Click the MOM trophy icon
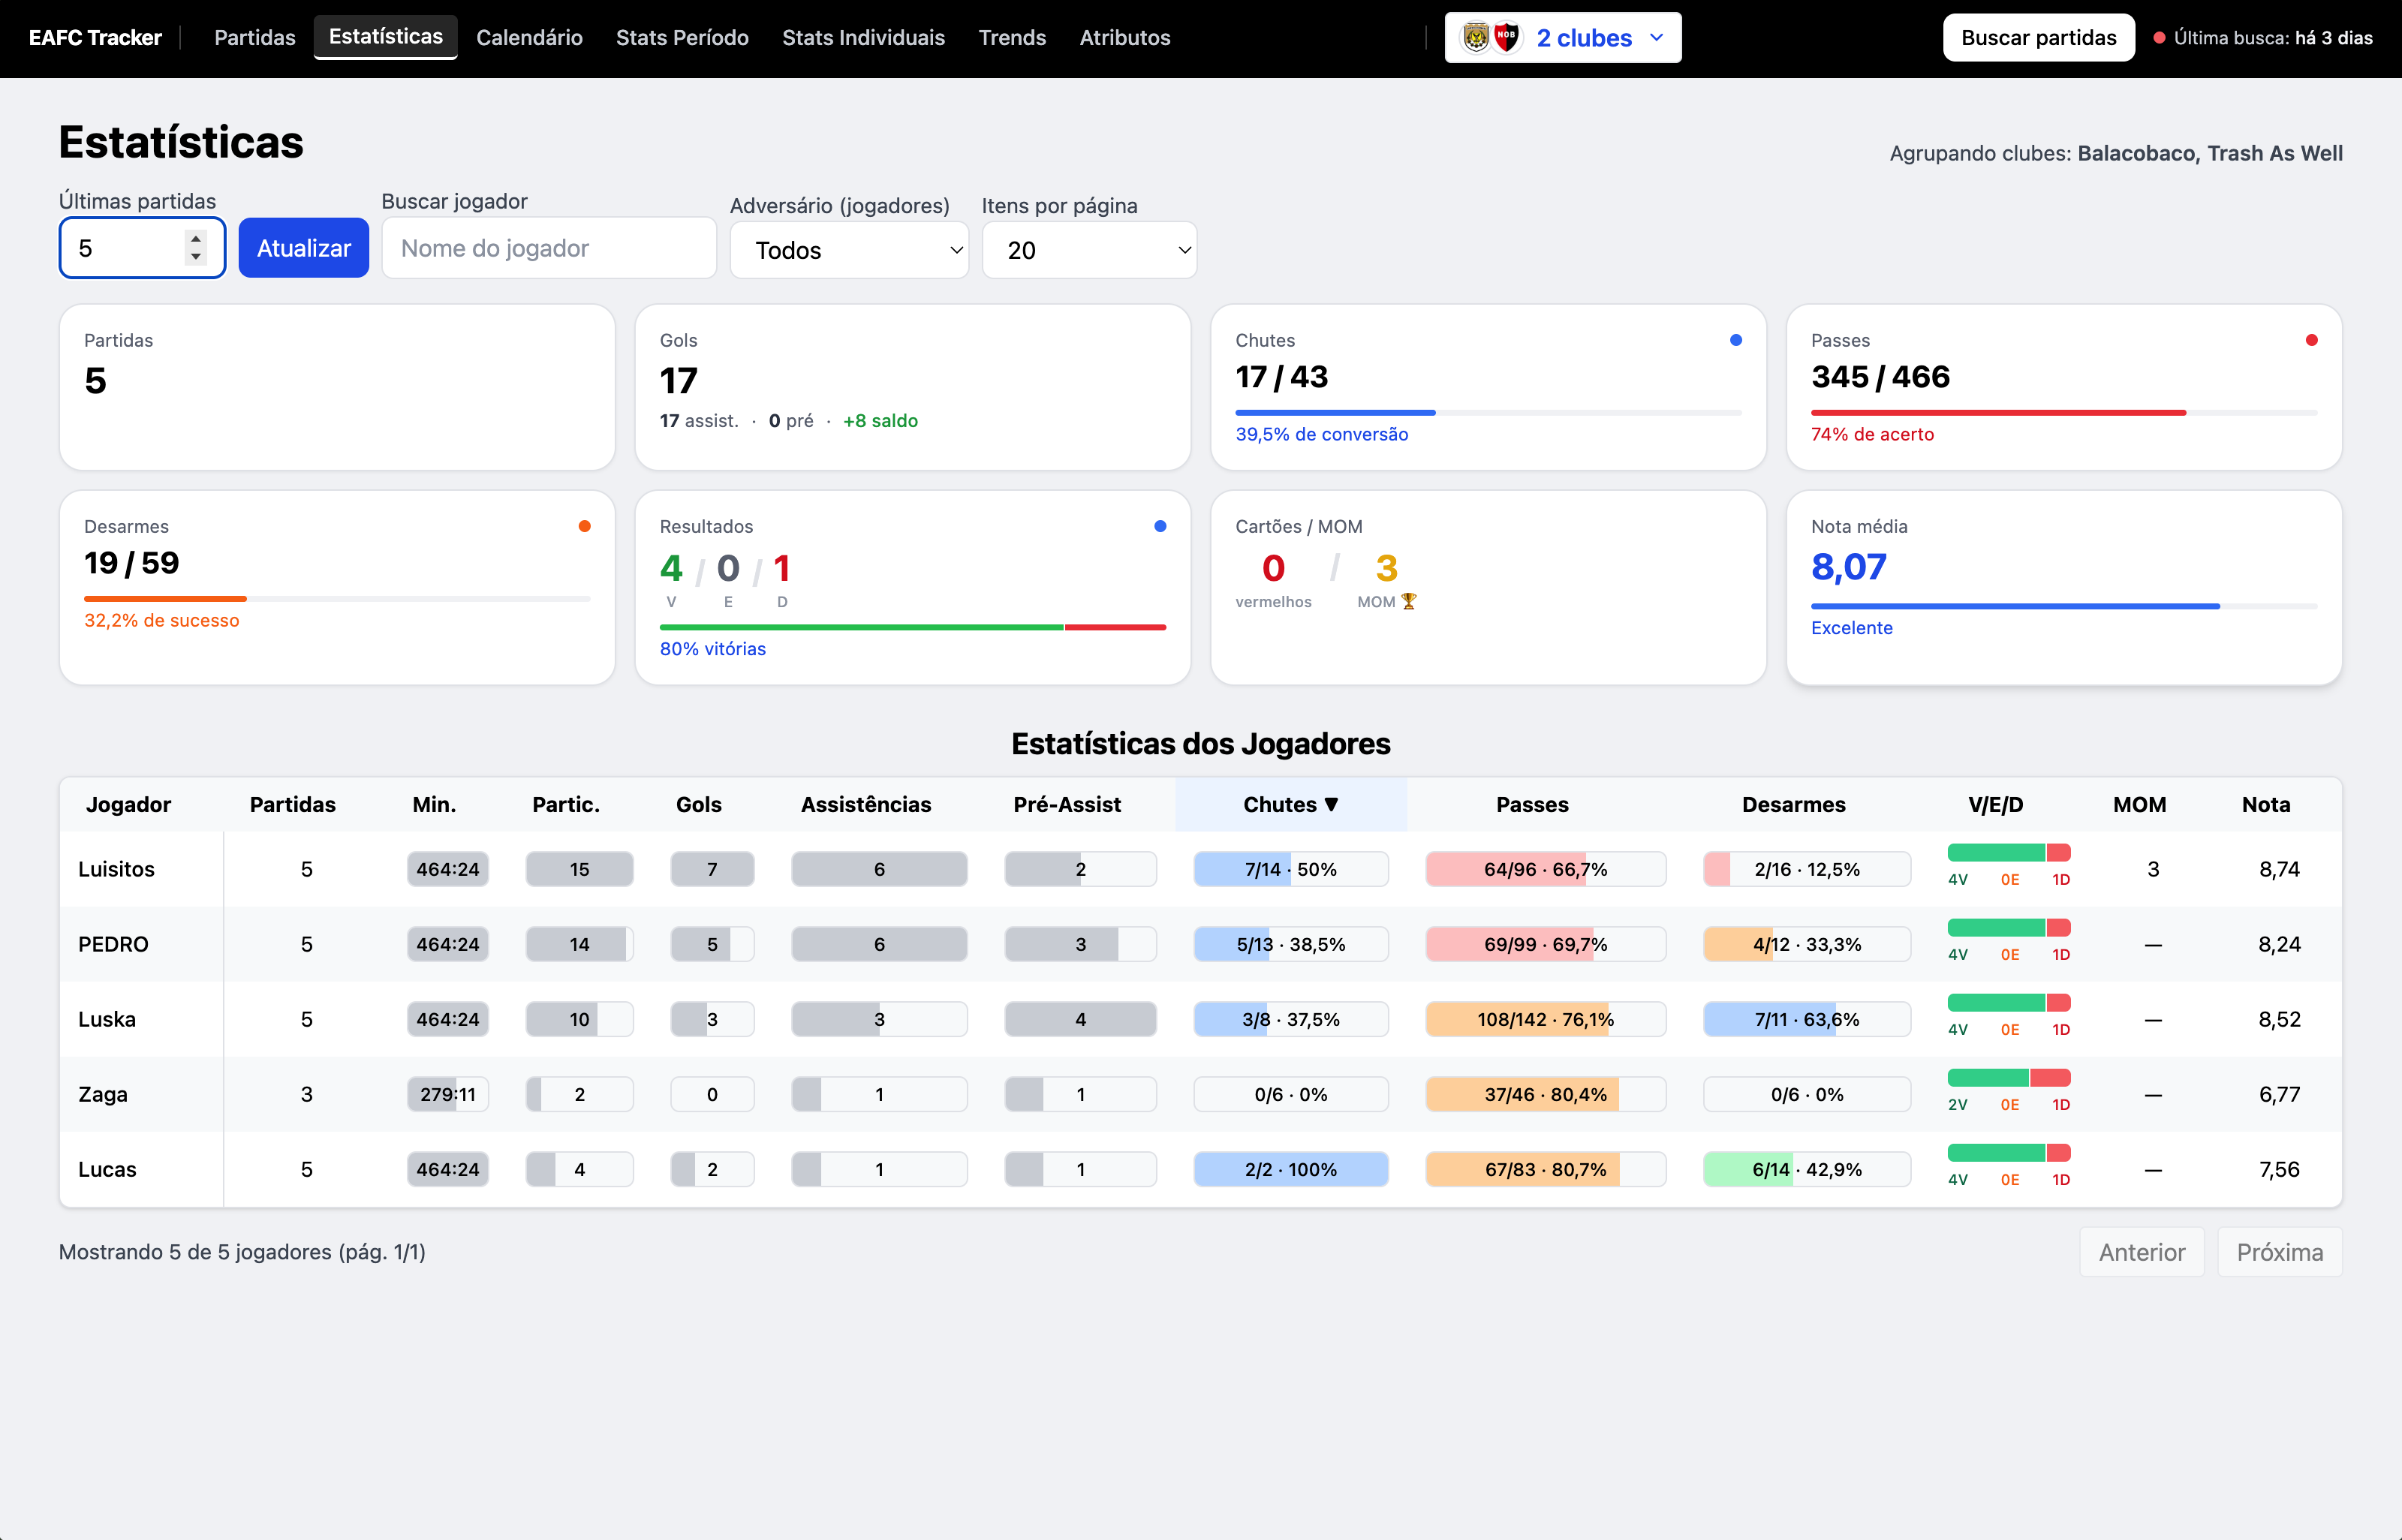Screen dimensions: 2402x1540 [1409, 601]
